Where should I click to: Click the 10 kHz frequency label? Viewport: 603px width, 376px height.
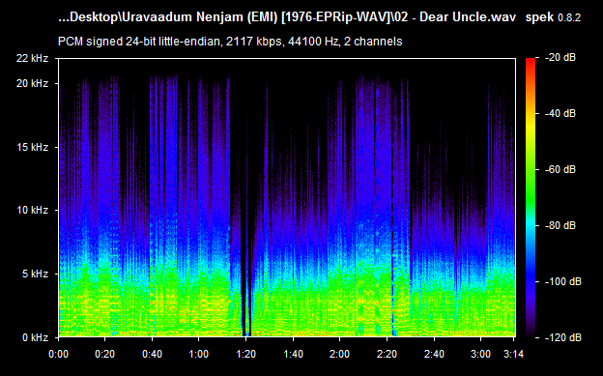[x=32, y=210]
